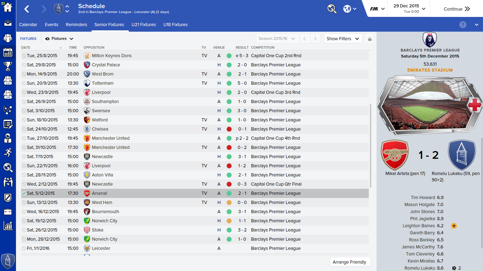
Task: Click the lock icon beside Show Filters
Action: point(369,39)
